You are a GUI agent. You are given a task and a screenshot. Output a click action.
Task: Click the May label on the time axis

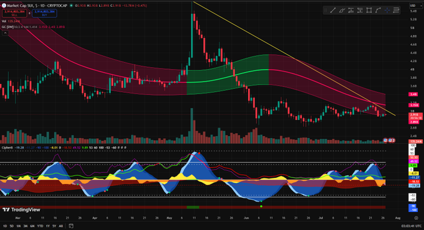(169, 218)
